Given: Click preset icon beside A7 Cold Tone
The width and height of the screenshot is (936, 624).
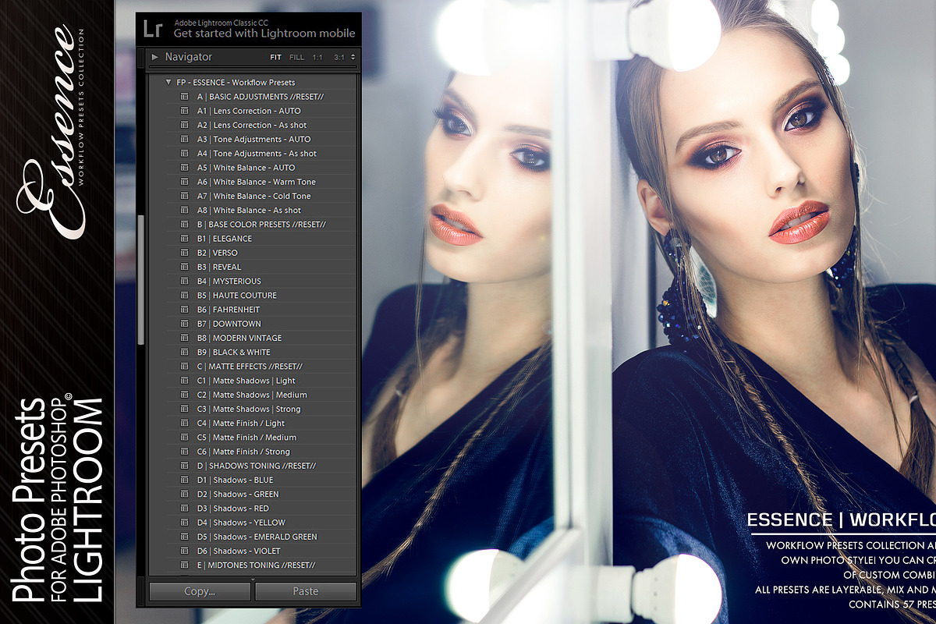Looking at the screenshot, I should [x=185, y=196].
